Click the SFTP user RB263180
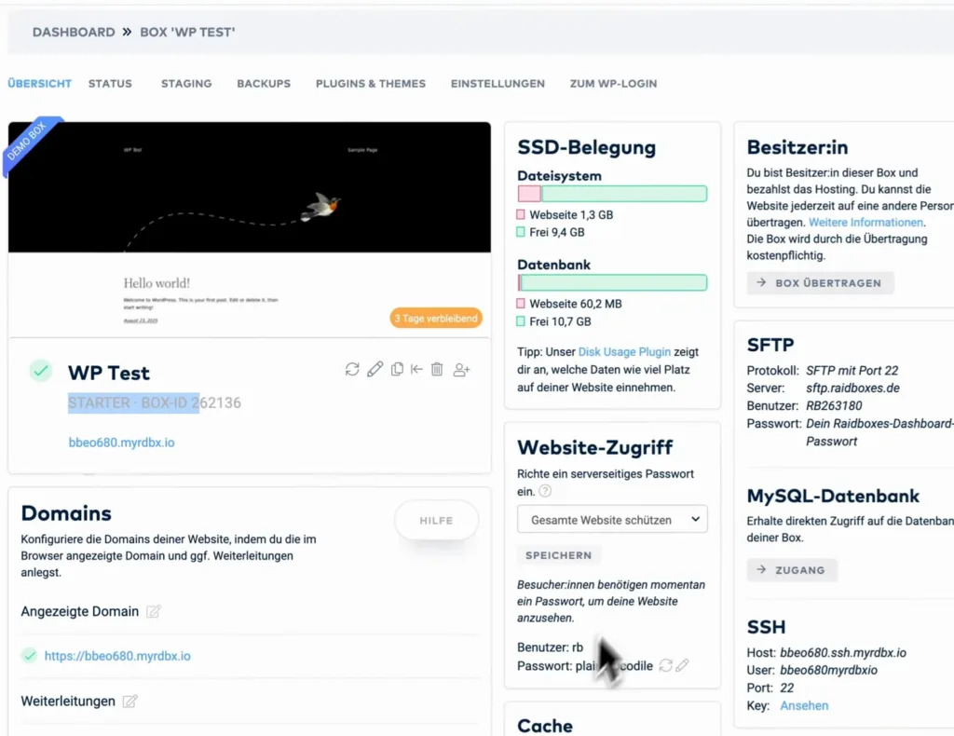The image size is (954, 736). (x=834, y=405)
